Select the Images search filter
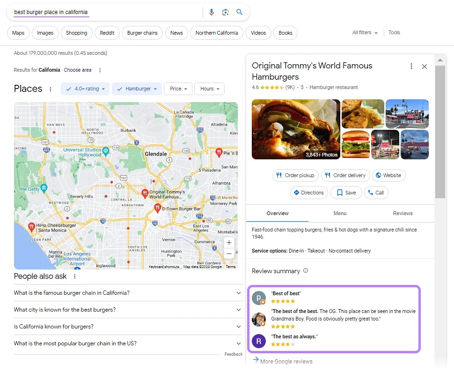Image resolution: width=454 pixels, height=373 pixels. pos(45,33)
